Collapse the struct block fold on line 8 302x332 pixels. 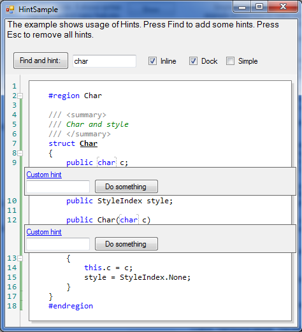[x=20, y=153]
